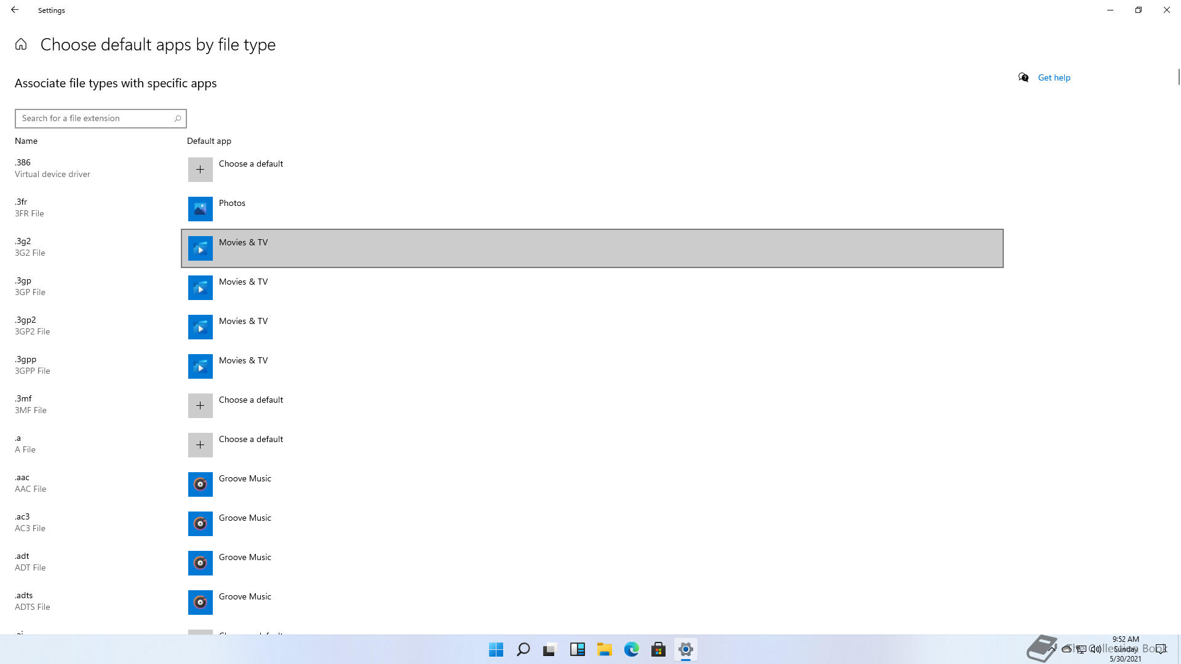Click the page scrollbar thumb
The image size is (1181, 664).
(x=1179, y=77)
